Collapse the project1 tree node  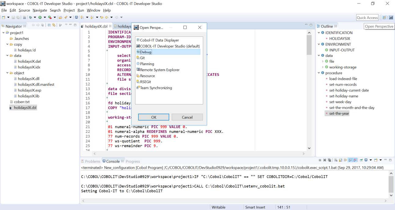tap(3, 33)
